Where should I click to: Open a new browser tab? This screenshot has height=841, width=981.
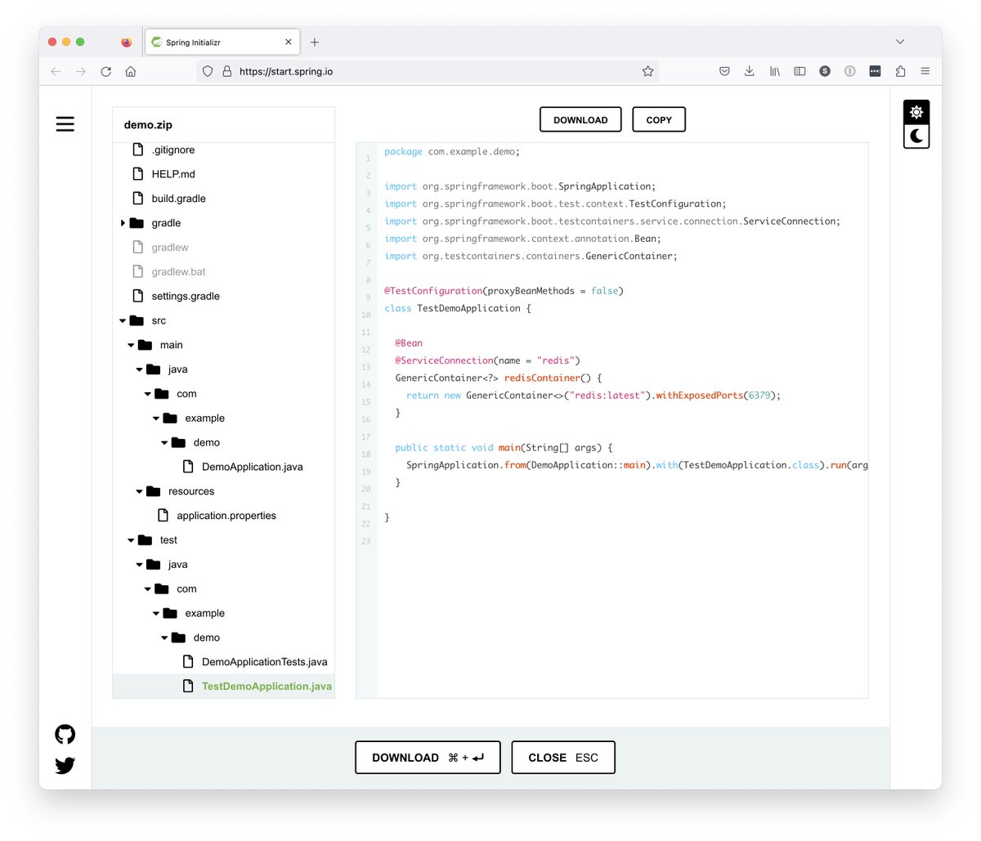[315, 42]
